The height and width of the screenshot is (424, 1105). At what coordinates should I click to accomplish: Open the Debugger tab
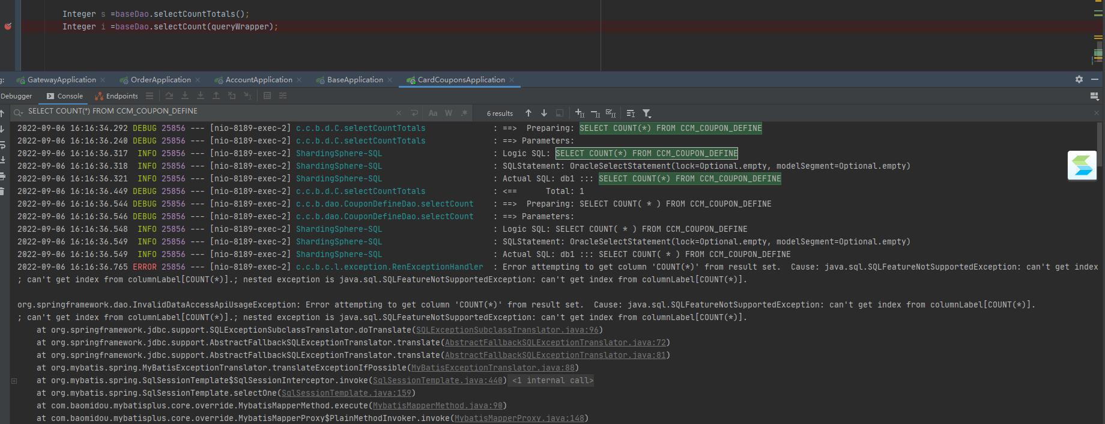[x=16, y=96]
